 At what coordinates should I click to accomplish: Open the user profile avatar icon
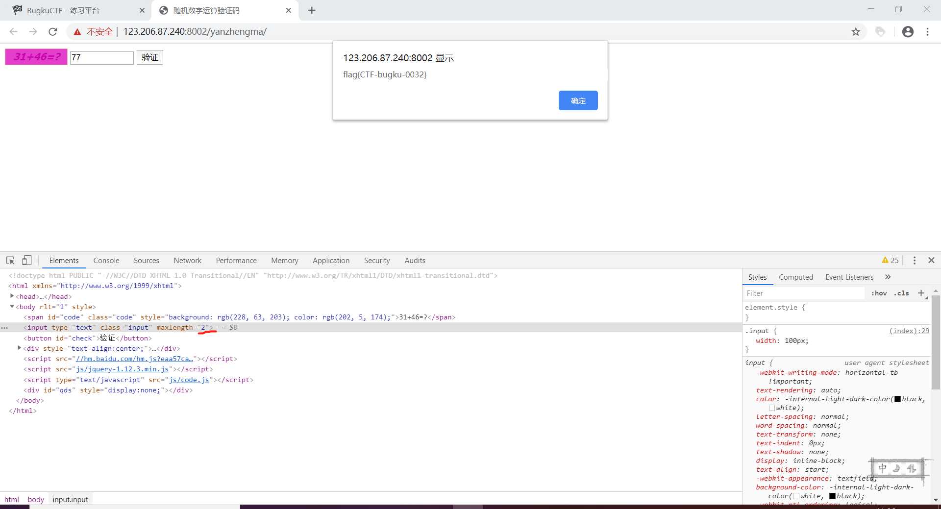(x=908, y=32)
